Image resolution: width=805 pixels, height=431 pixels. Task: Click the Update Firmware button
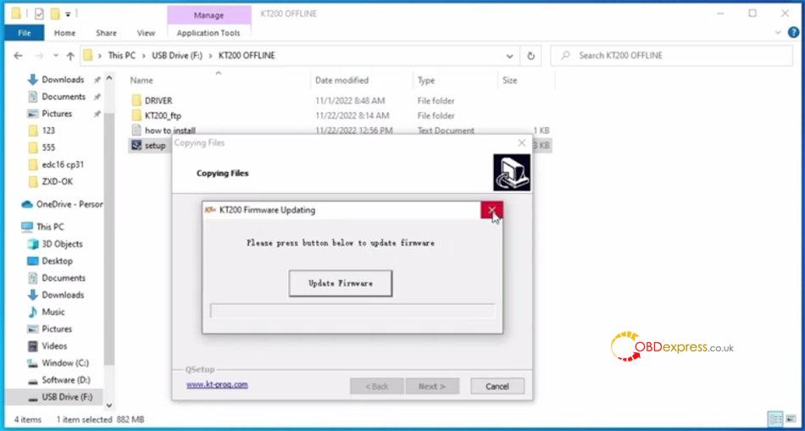pyautogui.click(x=340, y=283)
